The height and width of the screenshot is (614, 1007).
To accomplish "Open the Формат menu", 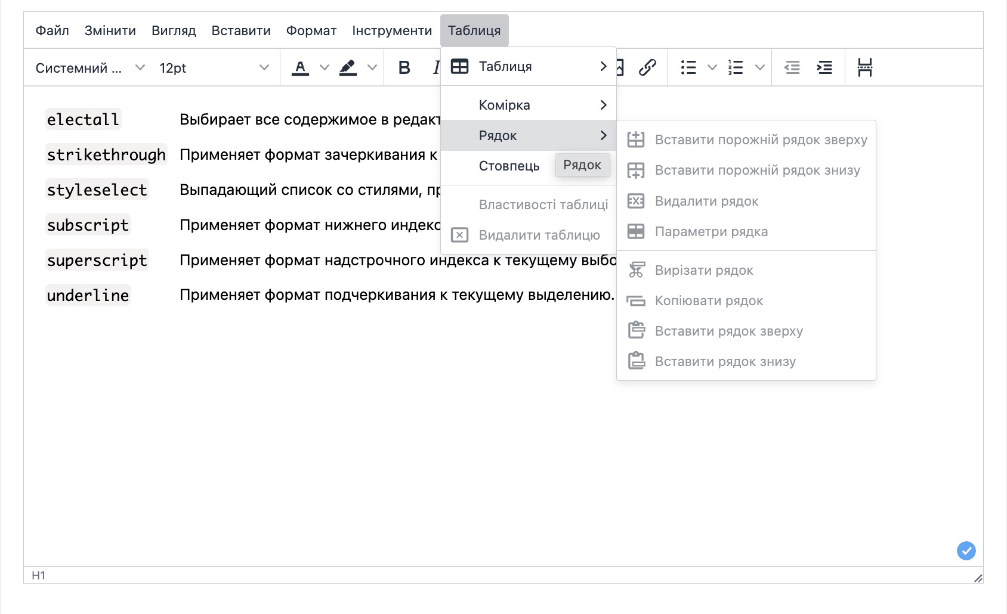I will coord(311,30).
